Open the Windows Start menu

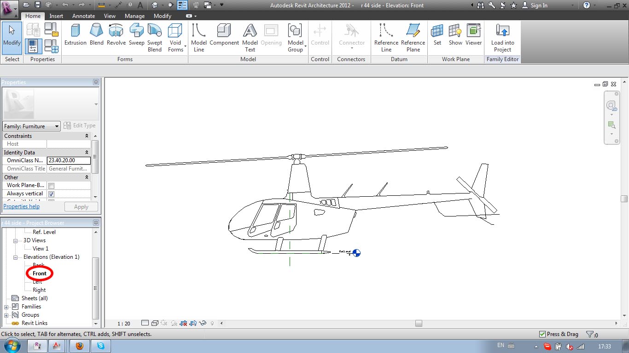click(12, 345)
